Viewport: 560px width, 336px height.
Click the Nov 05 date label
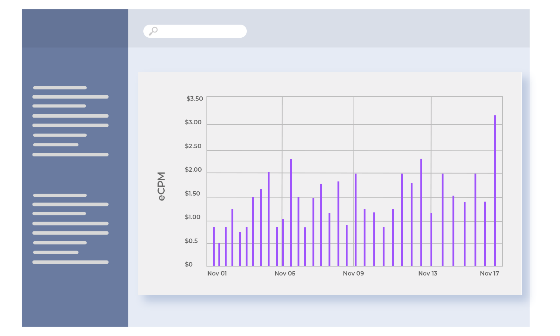tap(285, 273)
